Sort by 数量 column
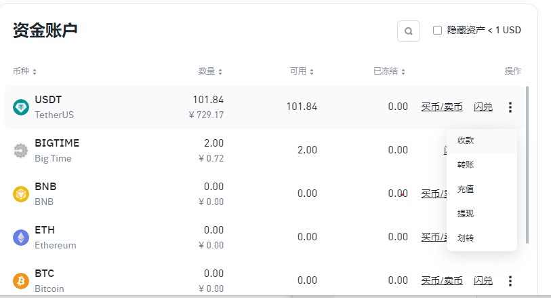 210,71
